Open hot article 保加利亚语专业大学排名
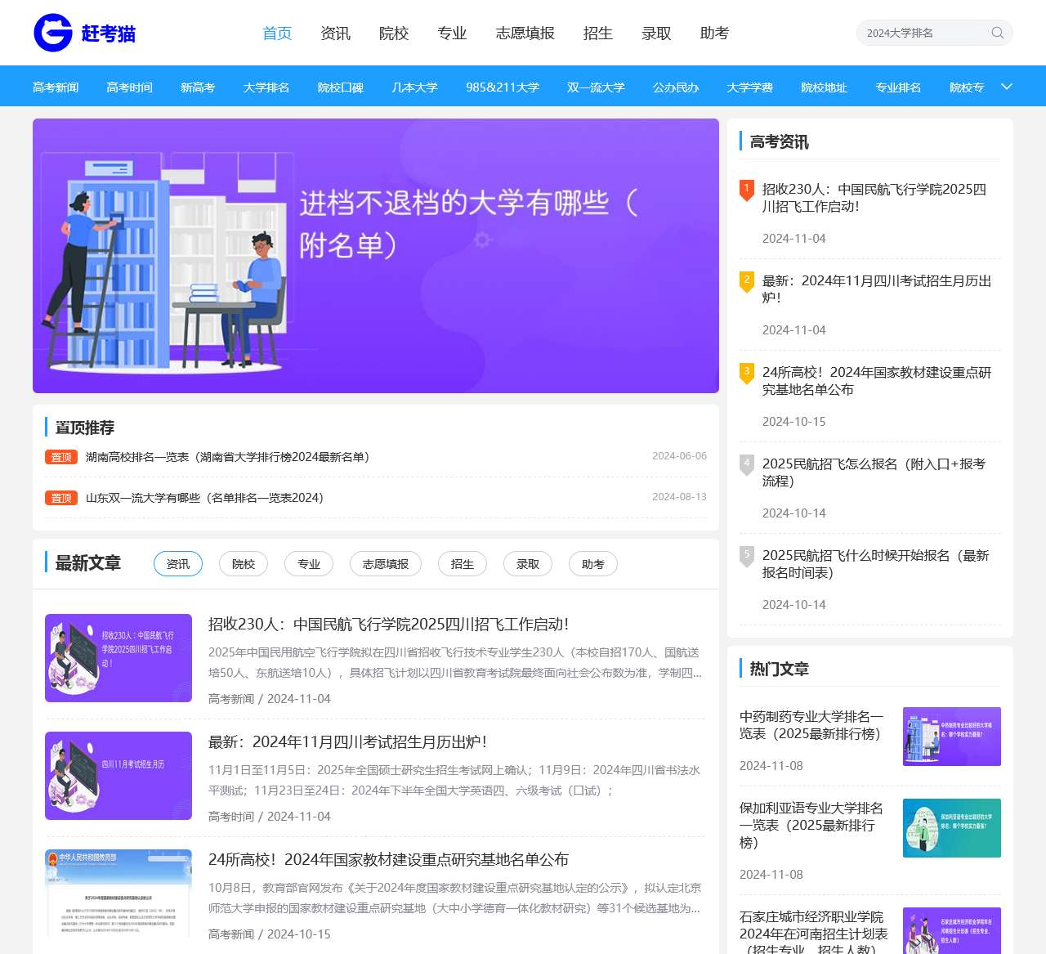 [811, 825]
